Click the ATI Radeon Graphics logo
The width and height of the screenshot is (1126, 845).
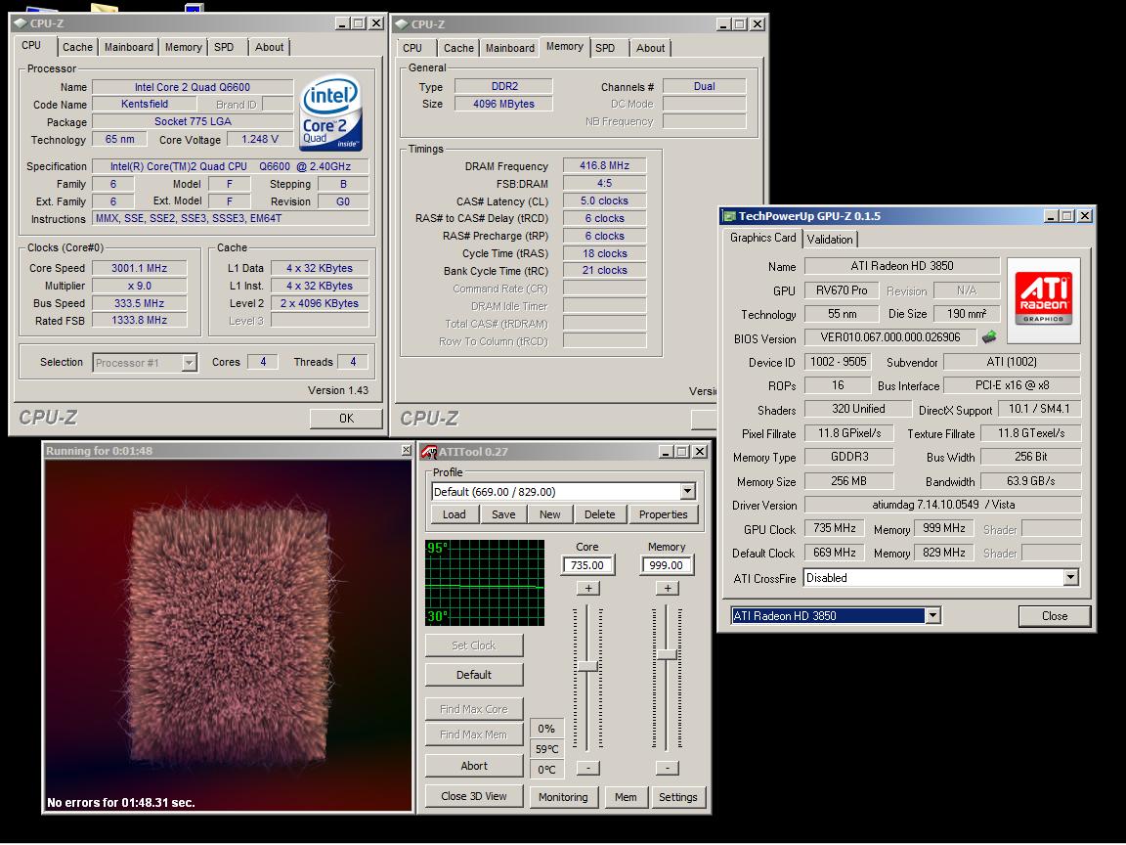pos(1043,299)
